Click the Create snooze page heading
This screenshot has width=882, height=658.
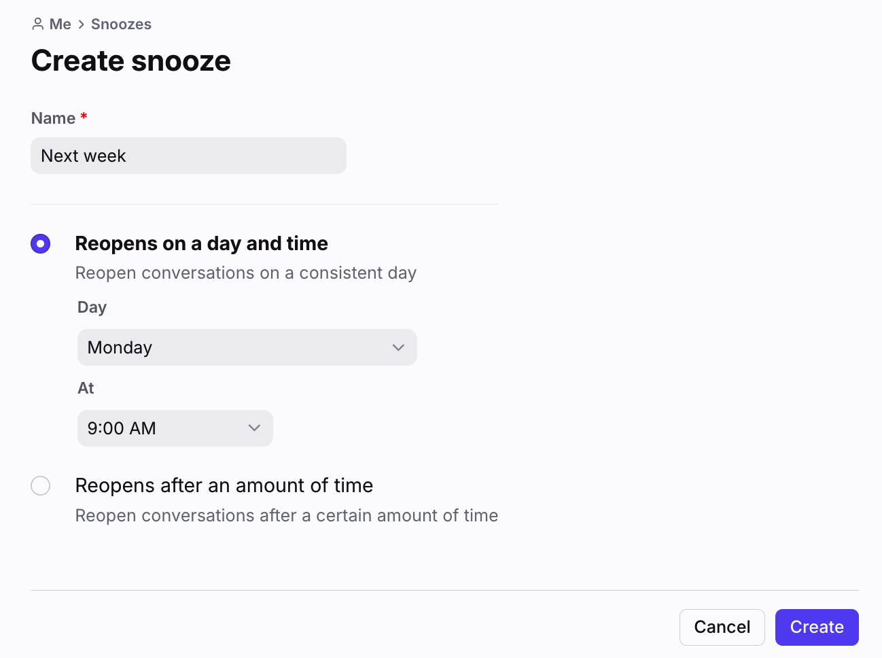coord(131,60)
